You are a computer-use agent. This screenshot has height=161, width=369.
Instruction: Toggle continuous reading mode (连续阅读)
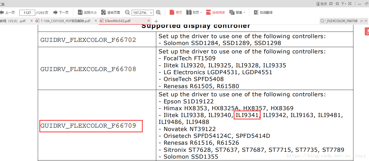pyautogui.click(x=216, y=12)
